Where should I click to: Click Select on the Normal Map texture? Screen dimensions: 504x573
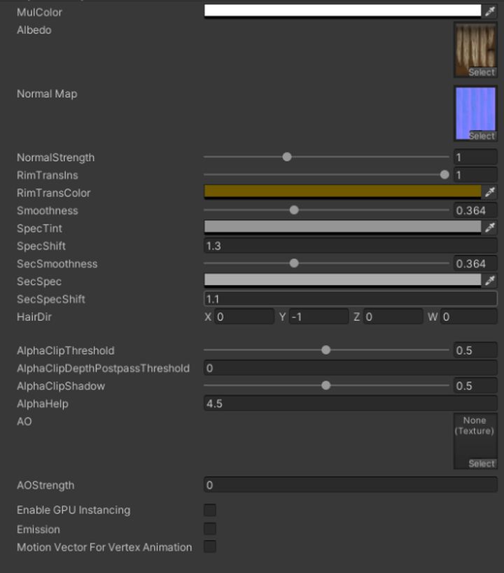pyautogui.click(x=482, y=136)
